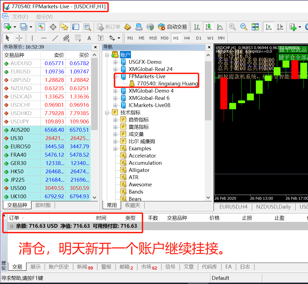
Task: Toggle the Terminal window icon
Action: point(76,27)
